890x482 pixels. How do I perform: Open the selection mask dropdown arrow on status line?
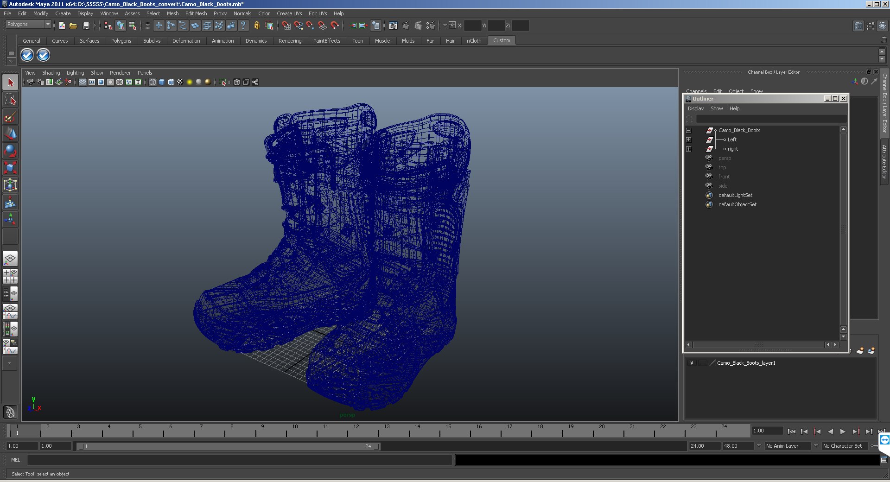147,25
